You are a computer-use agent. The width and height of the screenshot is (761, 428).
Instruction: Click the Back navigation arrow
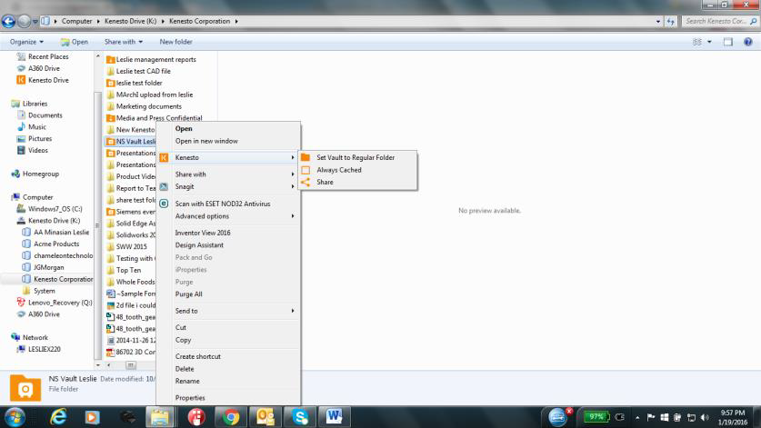tap(9, 21)
